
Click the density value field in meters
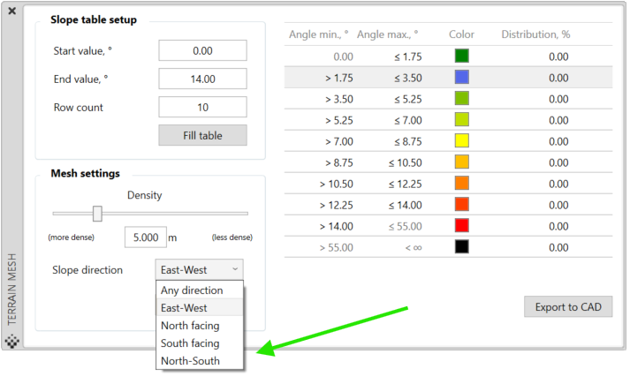pyautogui.click(x=145, y=237)
